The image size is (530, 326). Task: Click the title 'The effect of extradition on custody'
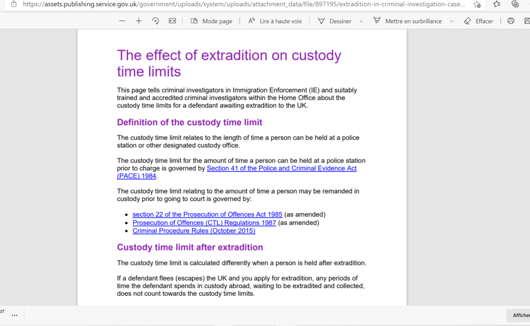(x=229, y=55)
